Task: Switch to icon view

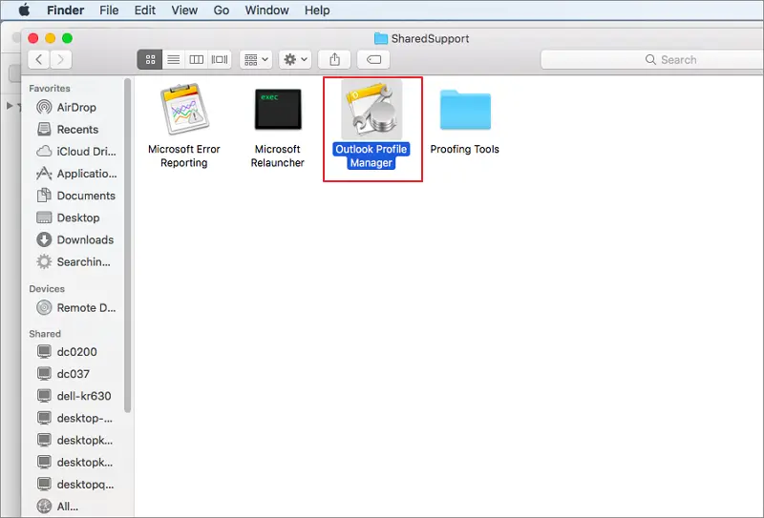Action: point(150,59)
